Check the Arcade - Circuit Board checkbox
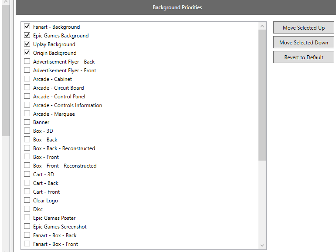 coord(27,87)
